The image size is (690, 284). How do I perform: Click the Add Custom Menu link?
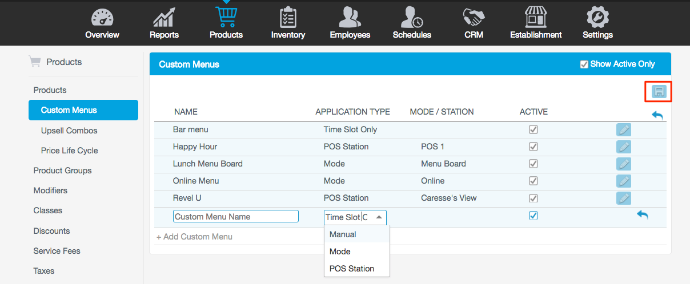[194, 236]
